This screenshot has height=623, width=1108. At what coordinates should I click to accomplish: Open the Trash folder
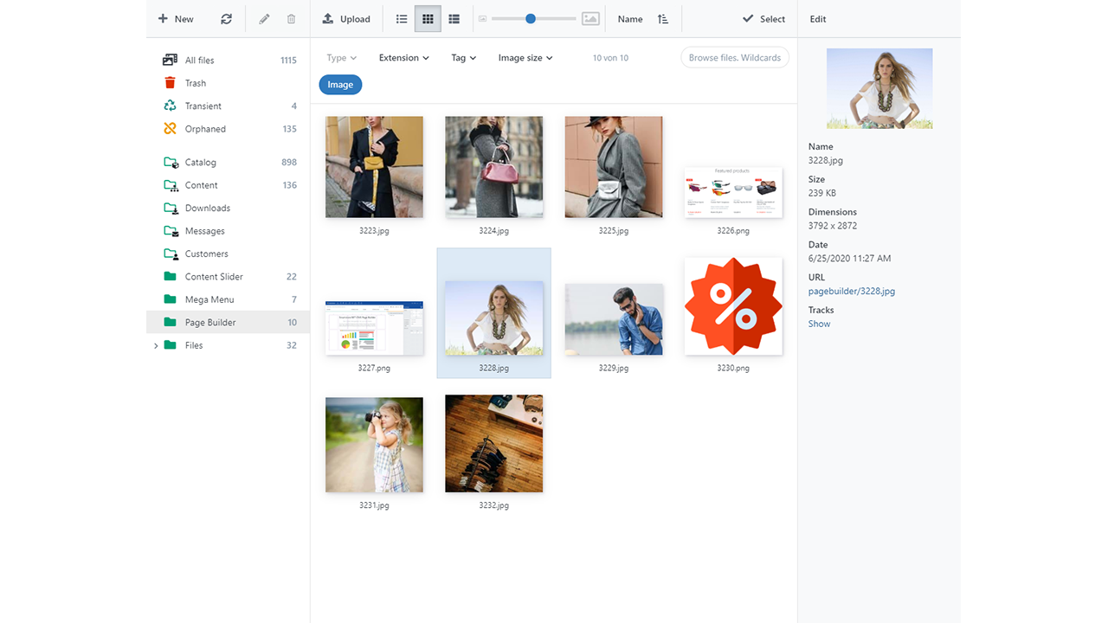(196, 83)
